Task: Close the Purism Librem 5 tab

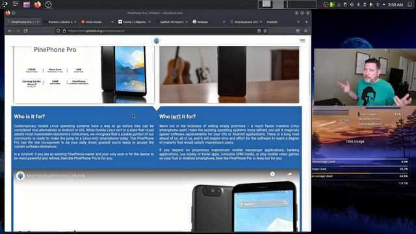Action: (75, 21)
